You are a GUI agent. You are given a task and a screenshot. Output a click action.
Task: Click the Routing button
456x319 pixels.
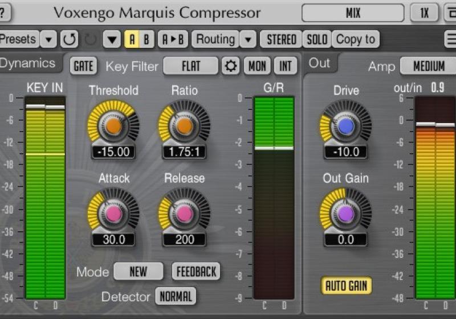(x=215, y=39)
